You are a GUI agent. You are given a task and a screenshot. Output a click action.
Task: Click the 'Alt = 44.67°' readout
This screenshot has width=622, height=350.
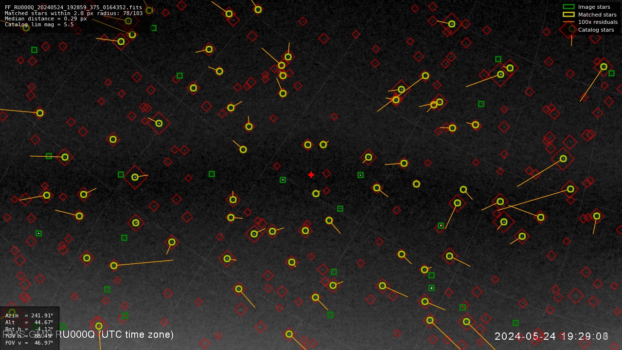click(x=29, y=322)
